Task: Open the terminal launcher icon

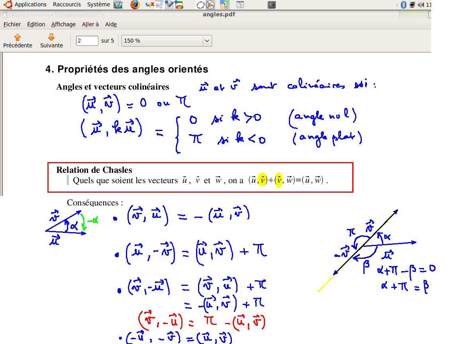Action: [x=271, y=5]
